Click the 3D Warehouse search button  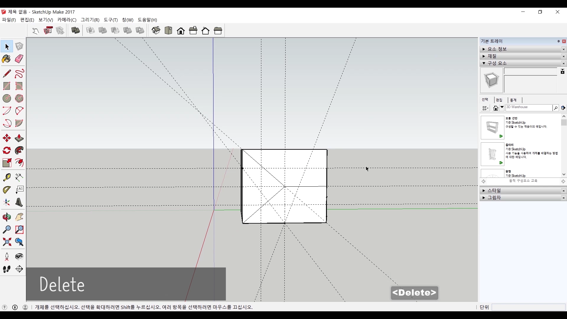(555, 108)
